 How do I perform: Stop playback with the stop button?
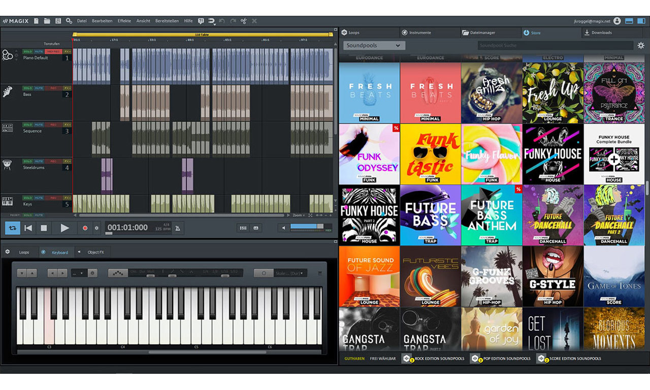44,228
